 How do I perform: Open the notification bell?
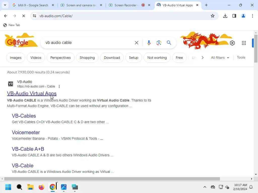pyautogui.click(x=251, y=187)
